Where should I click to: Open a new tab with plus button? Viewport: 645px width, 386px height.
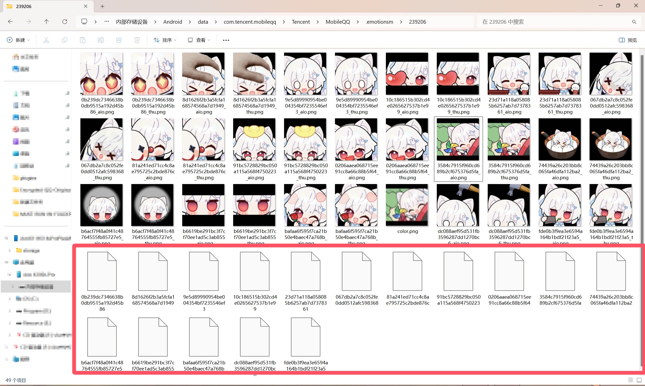[x=102, y=6]
